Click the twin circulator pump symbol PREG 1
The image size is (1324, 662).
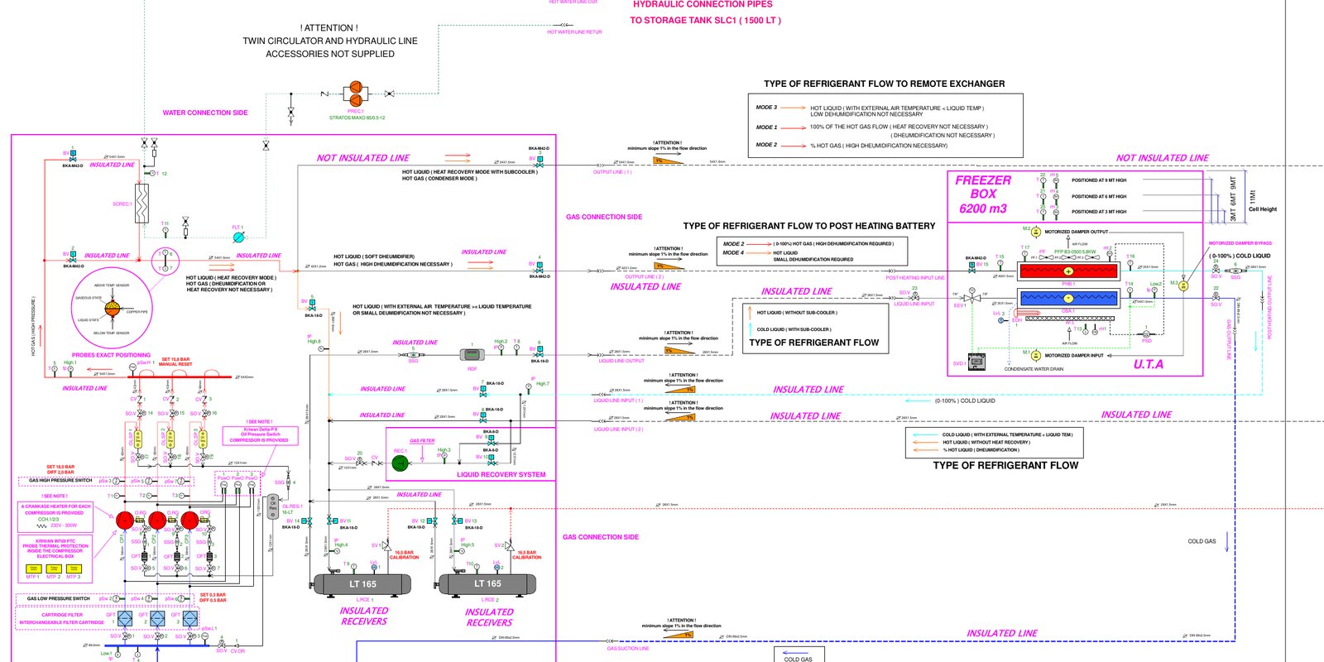coord(355,94)
